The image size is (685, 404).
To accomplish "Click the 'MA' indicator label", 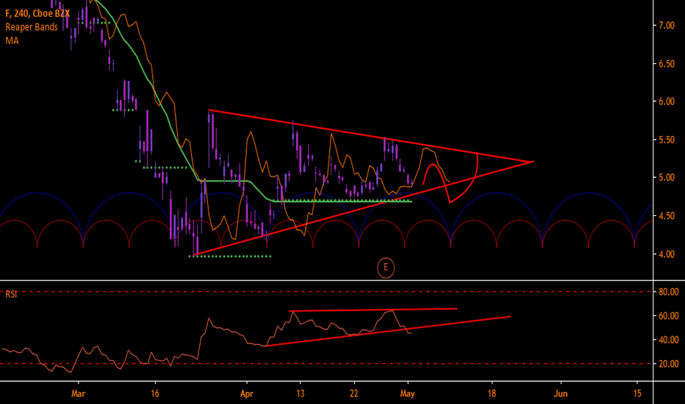I will coord(12,40).
